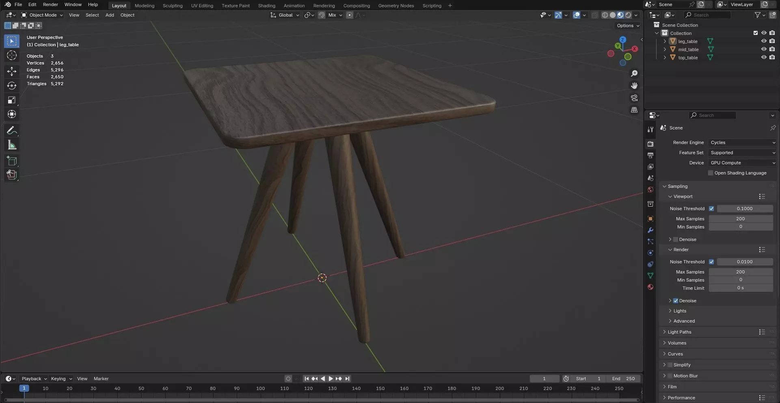Toggle Viewport Noise Threshold checkbox
Image resolution: width=780 pixels, height=403 pixels.
[x=711, y=209]
